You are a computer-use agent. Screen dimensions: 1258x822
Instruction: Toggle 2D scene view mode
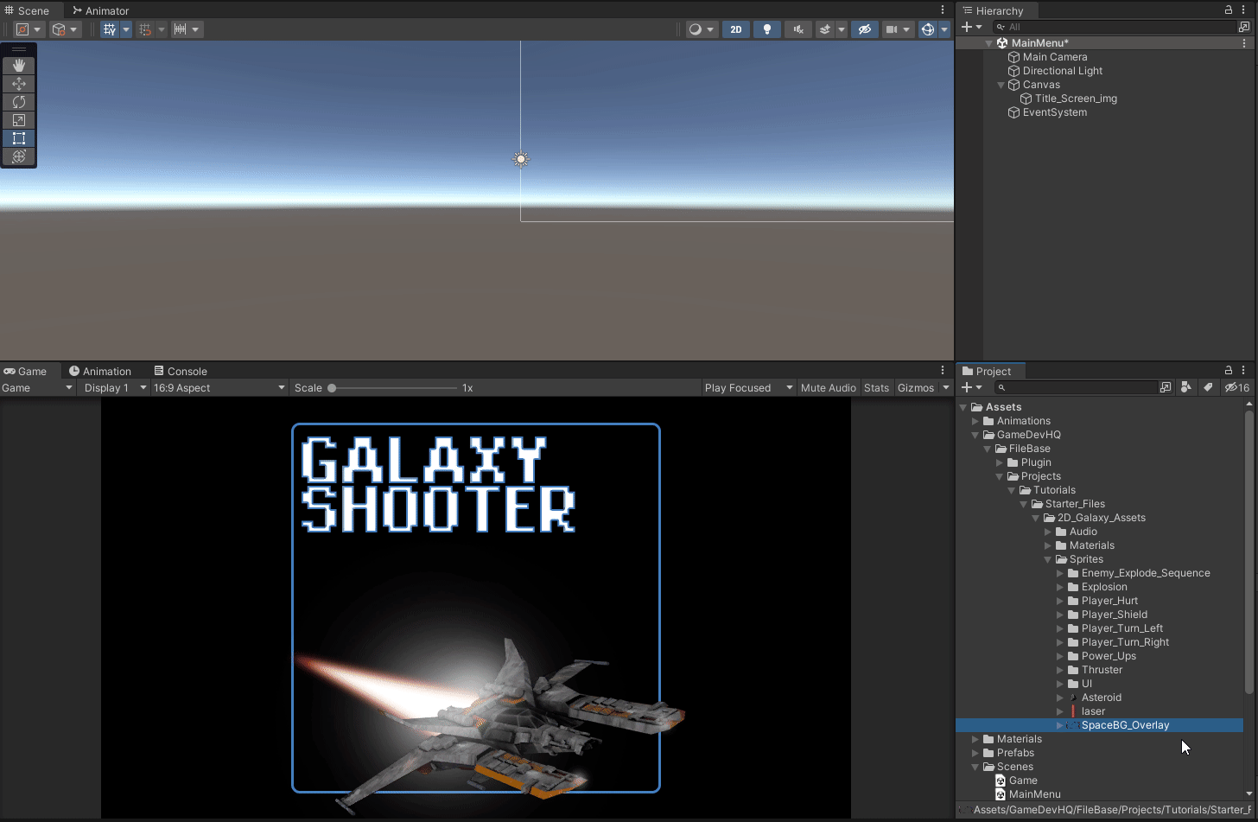coord(736,29)
